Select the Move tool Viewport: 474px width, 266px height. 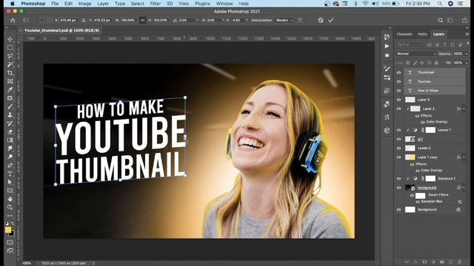10,39
